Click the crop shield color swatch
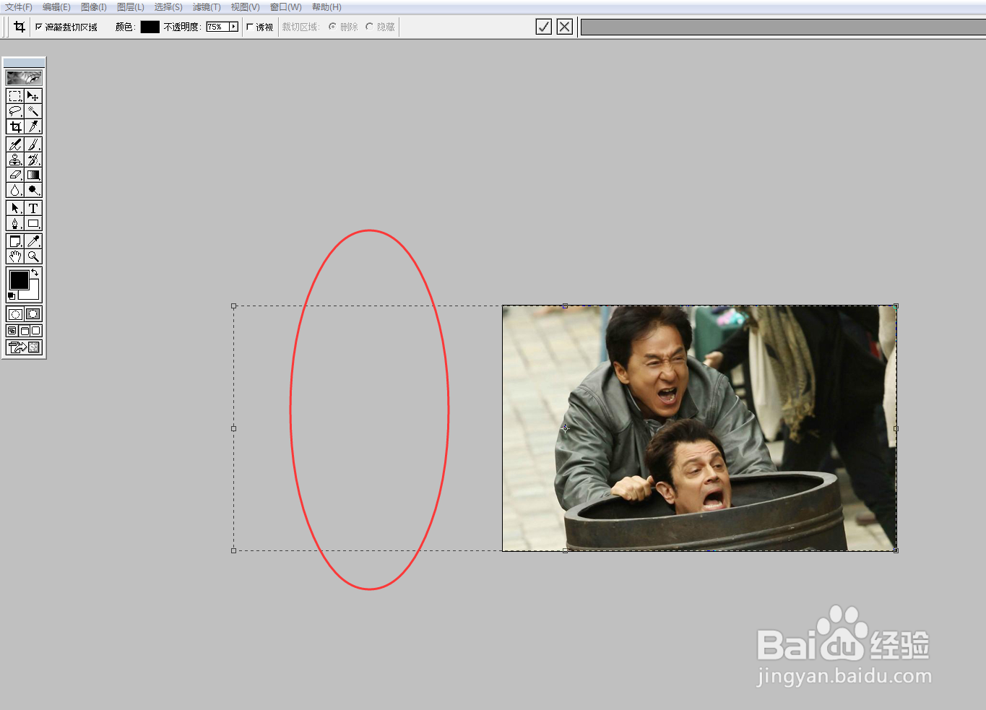 coord(150,27)
